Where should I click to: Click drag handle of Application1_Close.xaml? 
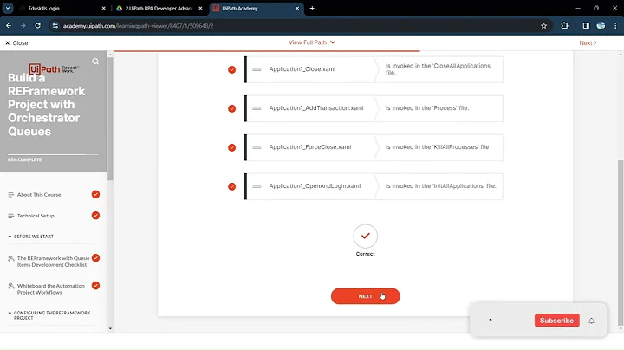pos(257,69)
